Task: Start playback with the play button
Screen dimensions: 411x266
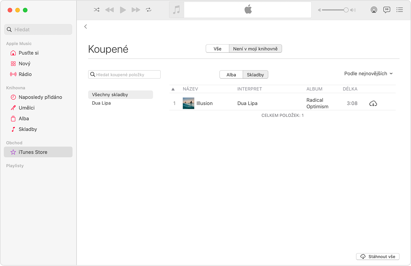Action: click(x=123, y=10)
